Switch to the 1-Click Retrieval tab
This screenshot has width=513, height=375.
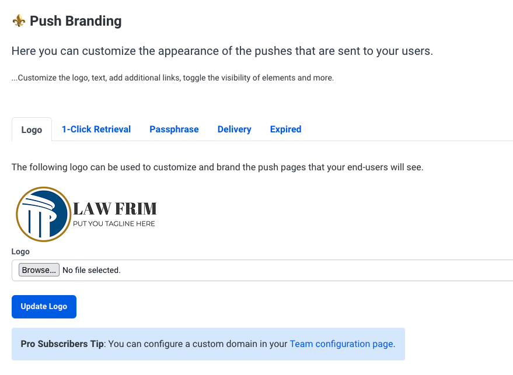click(x=96, y=129)
